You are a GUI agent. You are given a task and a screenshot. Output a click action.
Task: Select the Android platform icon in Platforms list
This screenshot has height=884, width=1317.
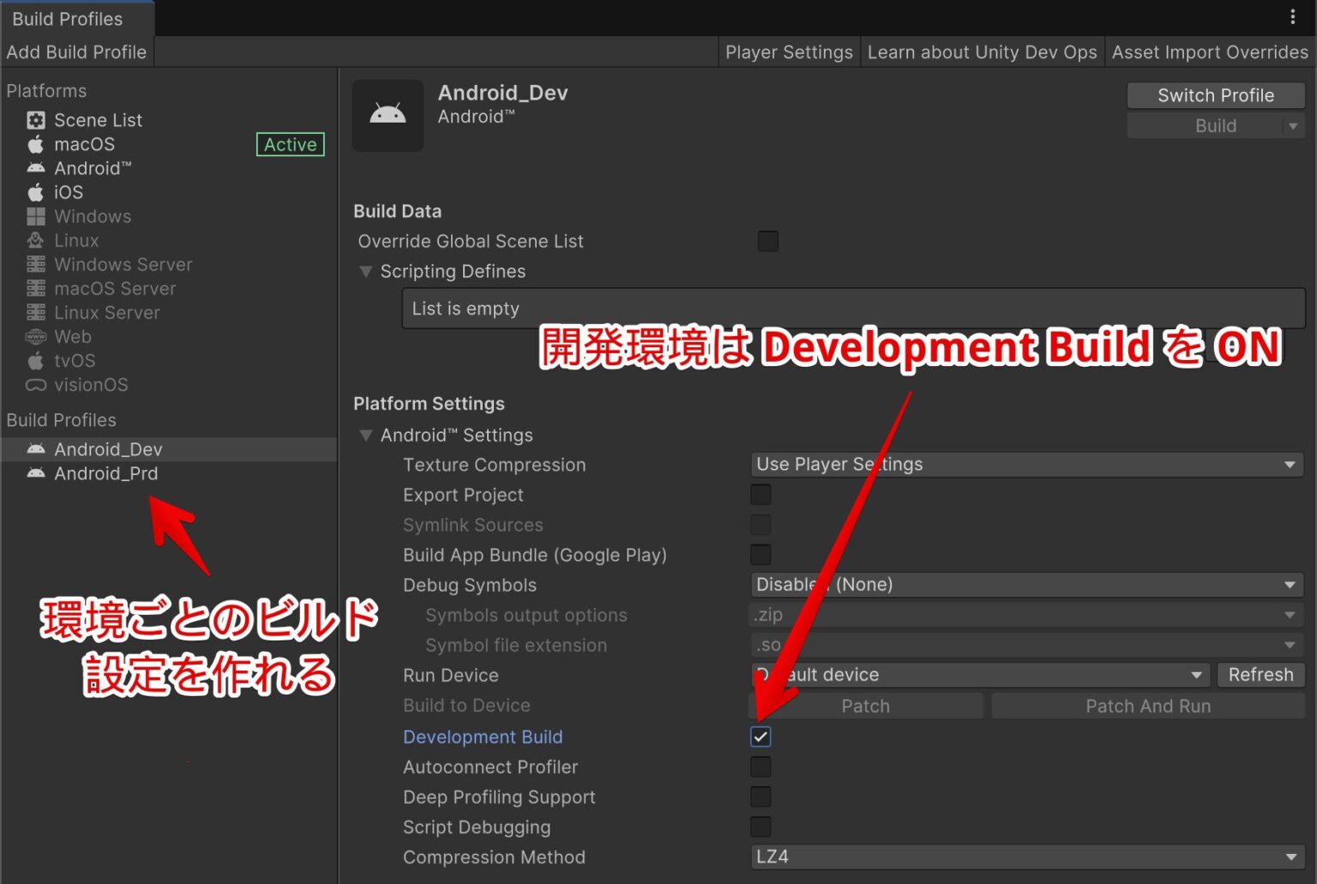tap(36, 168)
